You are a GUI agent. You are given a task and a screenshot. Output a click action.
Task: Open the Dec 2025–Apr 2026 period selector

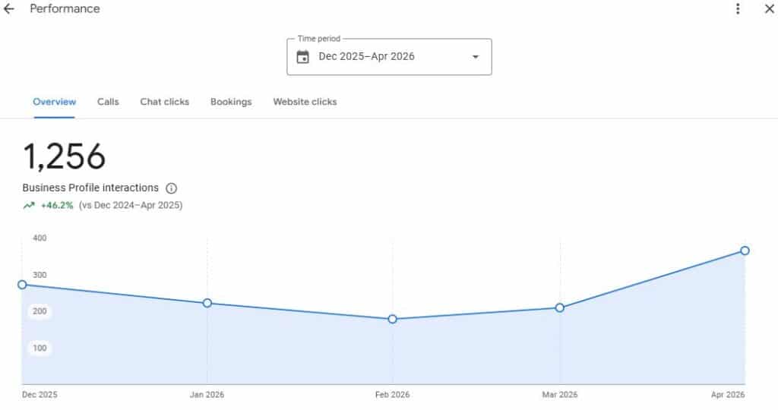click(x=389, y=57)
